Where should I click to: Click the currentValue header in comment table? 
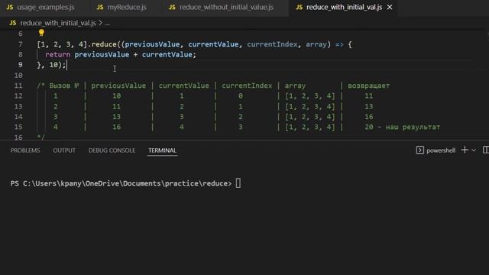point(183,86)
